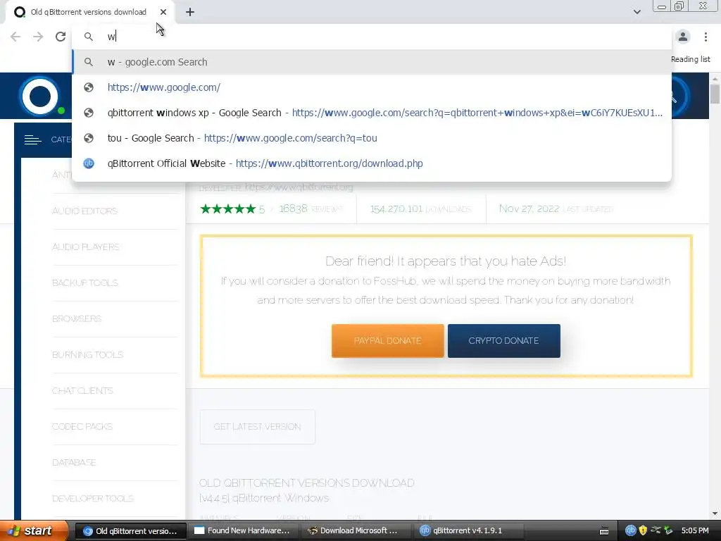Open Audio Players category

85,247
